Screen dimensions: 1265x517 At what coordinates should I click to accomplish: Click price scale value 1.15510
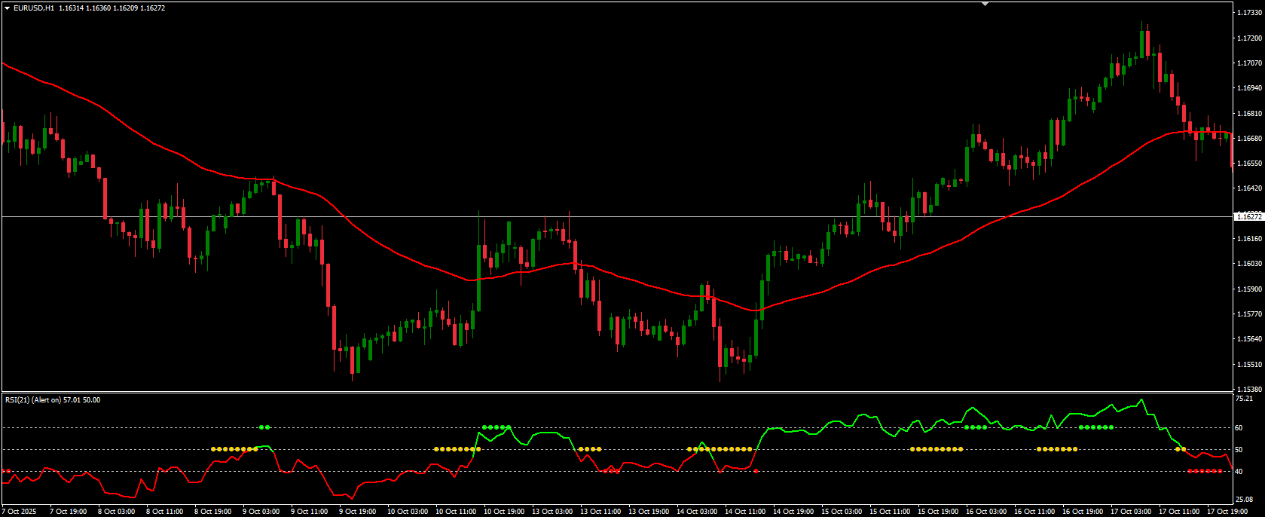[1249, 365]
